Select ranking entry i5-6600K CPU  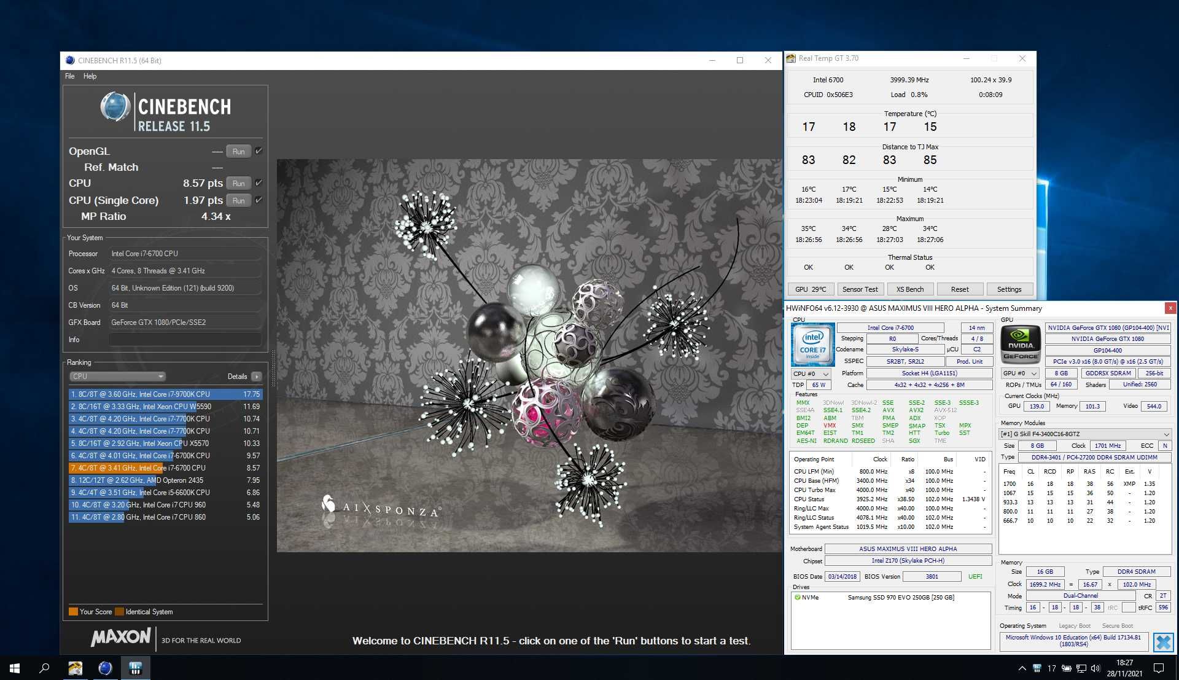point(165,493)
